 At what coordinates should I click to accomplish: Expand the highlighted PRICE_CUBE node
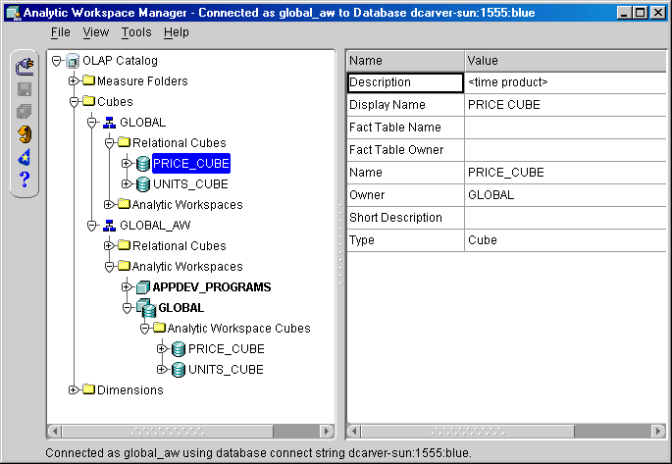[x=126, y=163]
